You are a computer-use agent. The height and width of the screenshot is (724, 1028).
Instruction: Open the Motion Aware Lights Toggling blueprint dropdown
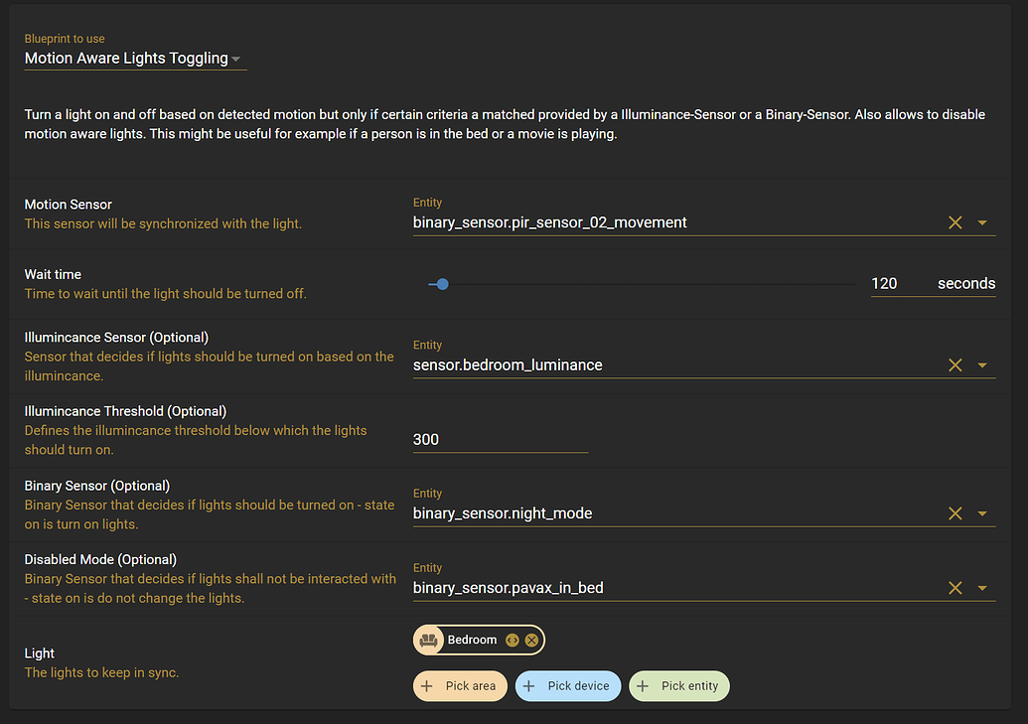(x=236, y=59)
